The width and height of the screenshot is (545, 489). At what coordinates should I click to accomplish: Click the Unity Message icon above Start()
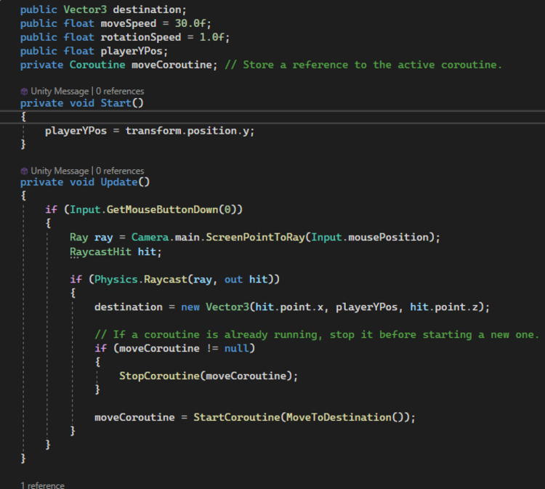24,92
